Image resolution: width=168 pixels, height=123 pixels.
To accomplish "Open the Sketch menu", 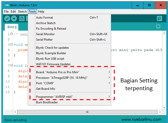I will pyautogui.click(x=22, y=12).
